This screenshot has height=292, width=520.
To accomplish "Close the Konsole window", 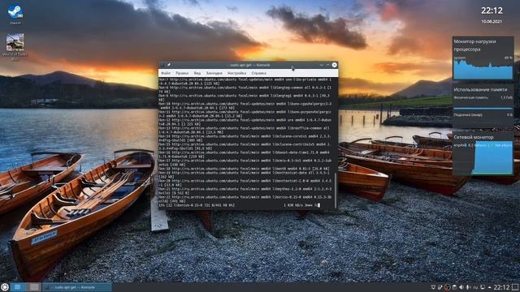I will click(x=334, y=65).
